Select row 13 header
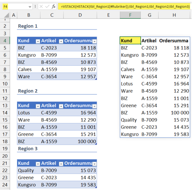The height and width of the screenshot is (190, 195). [5, 106]
